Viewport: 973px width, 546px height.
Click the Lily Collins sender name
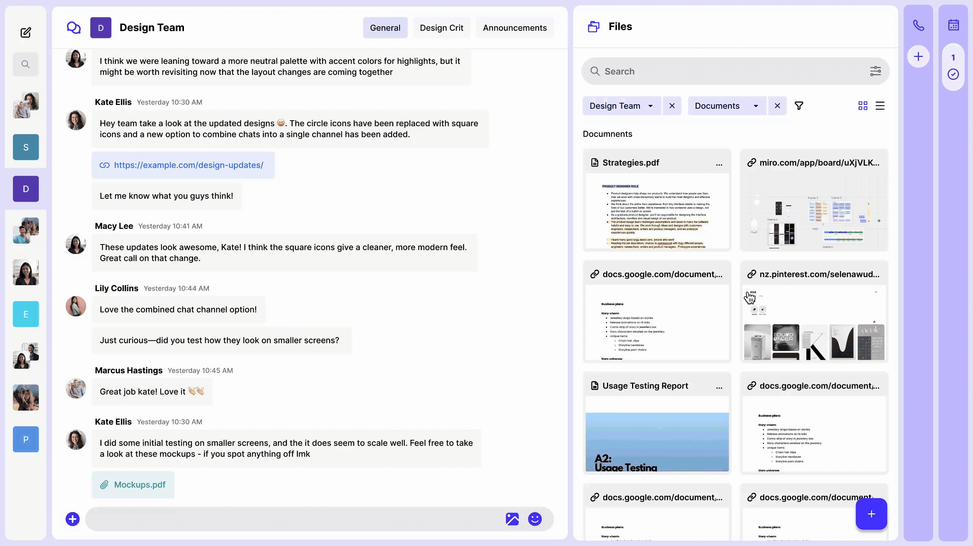117,288
